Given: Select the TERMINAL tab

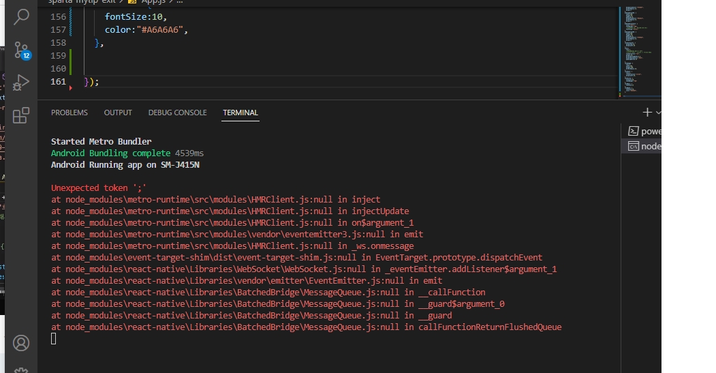Looking at the screenshot, I should [x=240, y=113].
